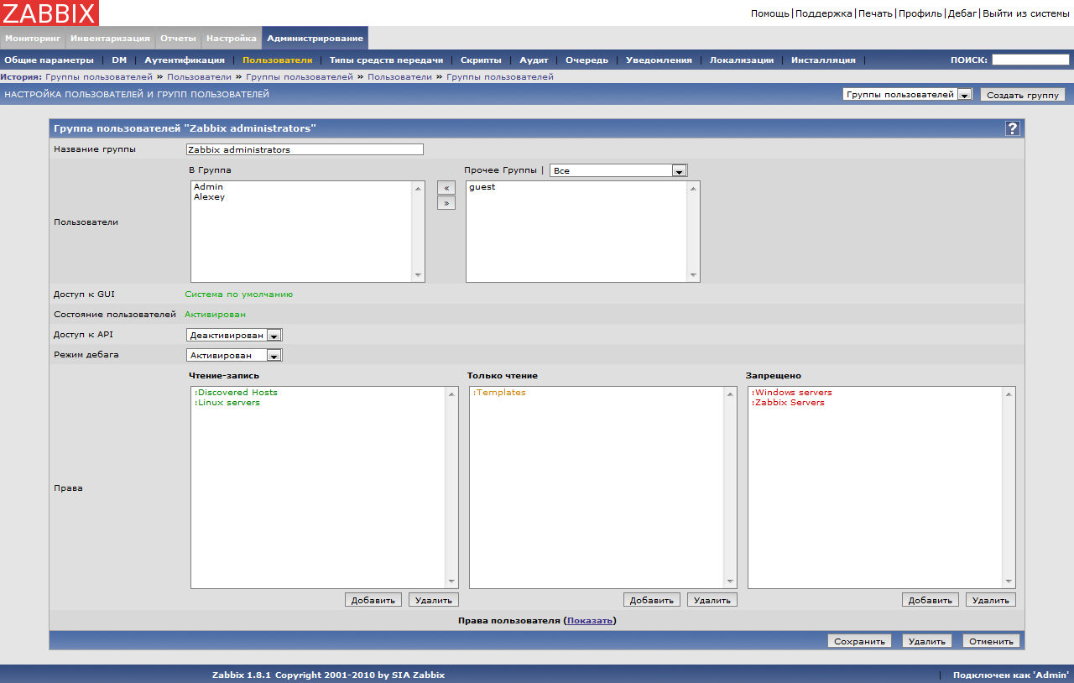Click Выйти из системы link
Screen dimensions: 1074x683
[x=1026, y=13]
